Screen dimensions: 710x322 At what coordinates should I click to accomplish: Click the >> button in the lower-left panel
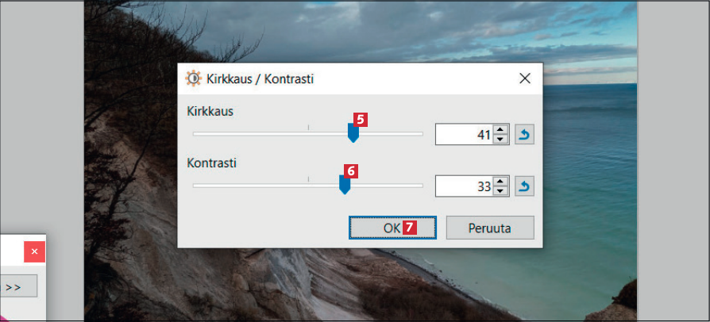pos(14,287)
